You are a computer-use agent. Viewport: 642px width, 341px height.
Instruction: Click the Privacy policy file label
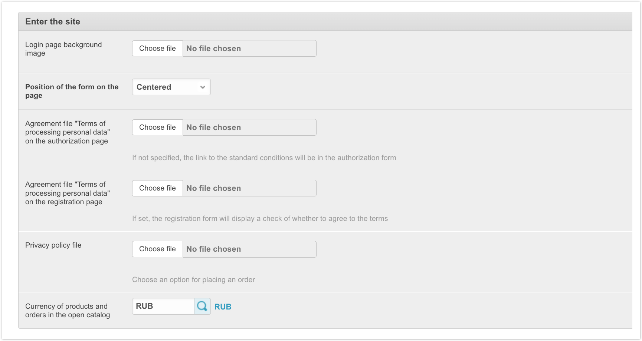point(53,245)
